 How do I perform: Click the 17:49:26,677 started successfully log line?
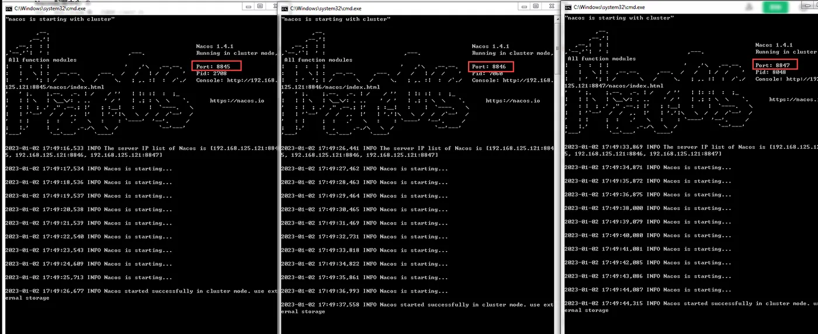(x=141, y=294)
